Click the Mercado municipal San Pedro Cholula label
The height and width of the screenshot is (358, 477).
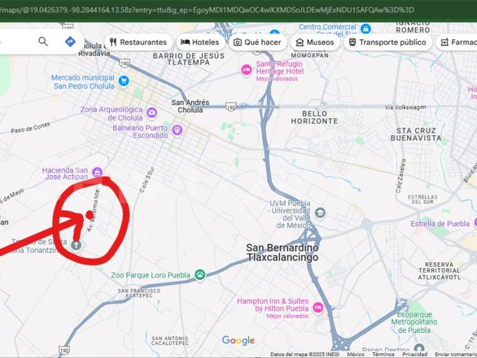pyautogui.click(x=83, y=82)
